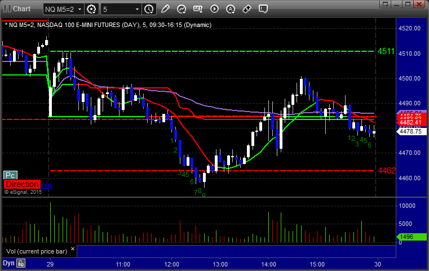429x271 pixels.
Task: Open the chart comment bubble icon
Action: [263, 9]
